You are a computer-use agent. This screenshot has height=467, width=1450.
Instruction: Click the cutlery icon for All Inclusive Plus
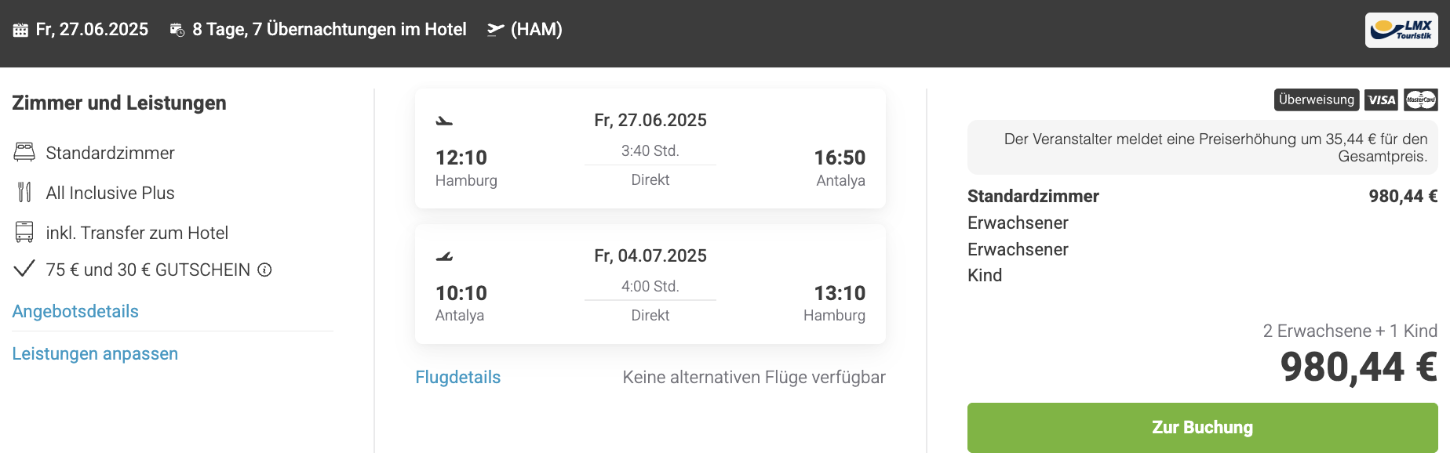pyautogui.click(x=24, y=192)
